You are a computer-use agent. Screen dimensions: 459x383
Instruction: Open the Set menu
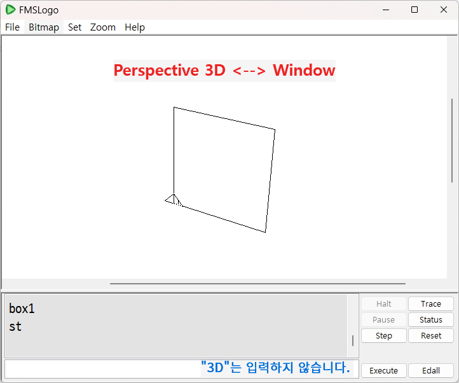[74, 27]
